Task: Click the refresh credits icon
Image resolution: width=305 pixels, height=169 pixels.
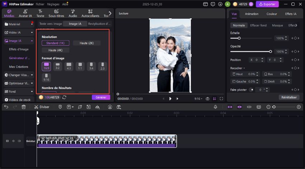Action: tap(64, 97)
